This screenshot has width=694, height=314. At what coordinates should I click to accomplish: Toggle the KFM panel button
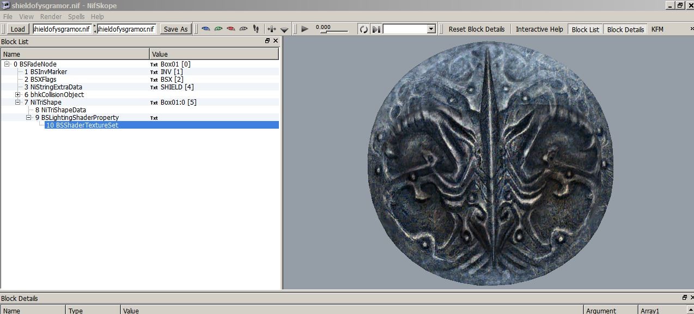click(658, 29)
